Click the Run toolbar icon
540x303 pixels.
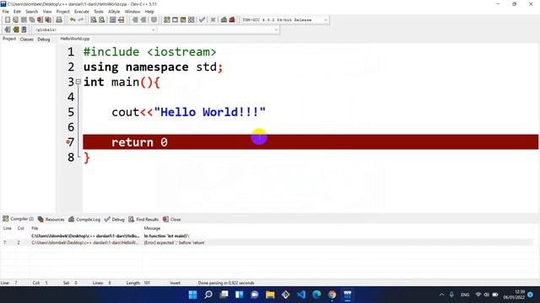175,20
